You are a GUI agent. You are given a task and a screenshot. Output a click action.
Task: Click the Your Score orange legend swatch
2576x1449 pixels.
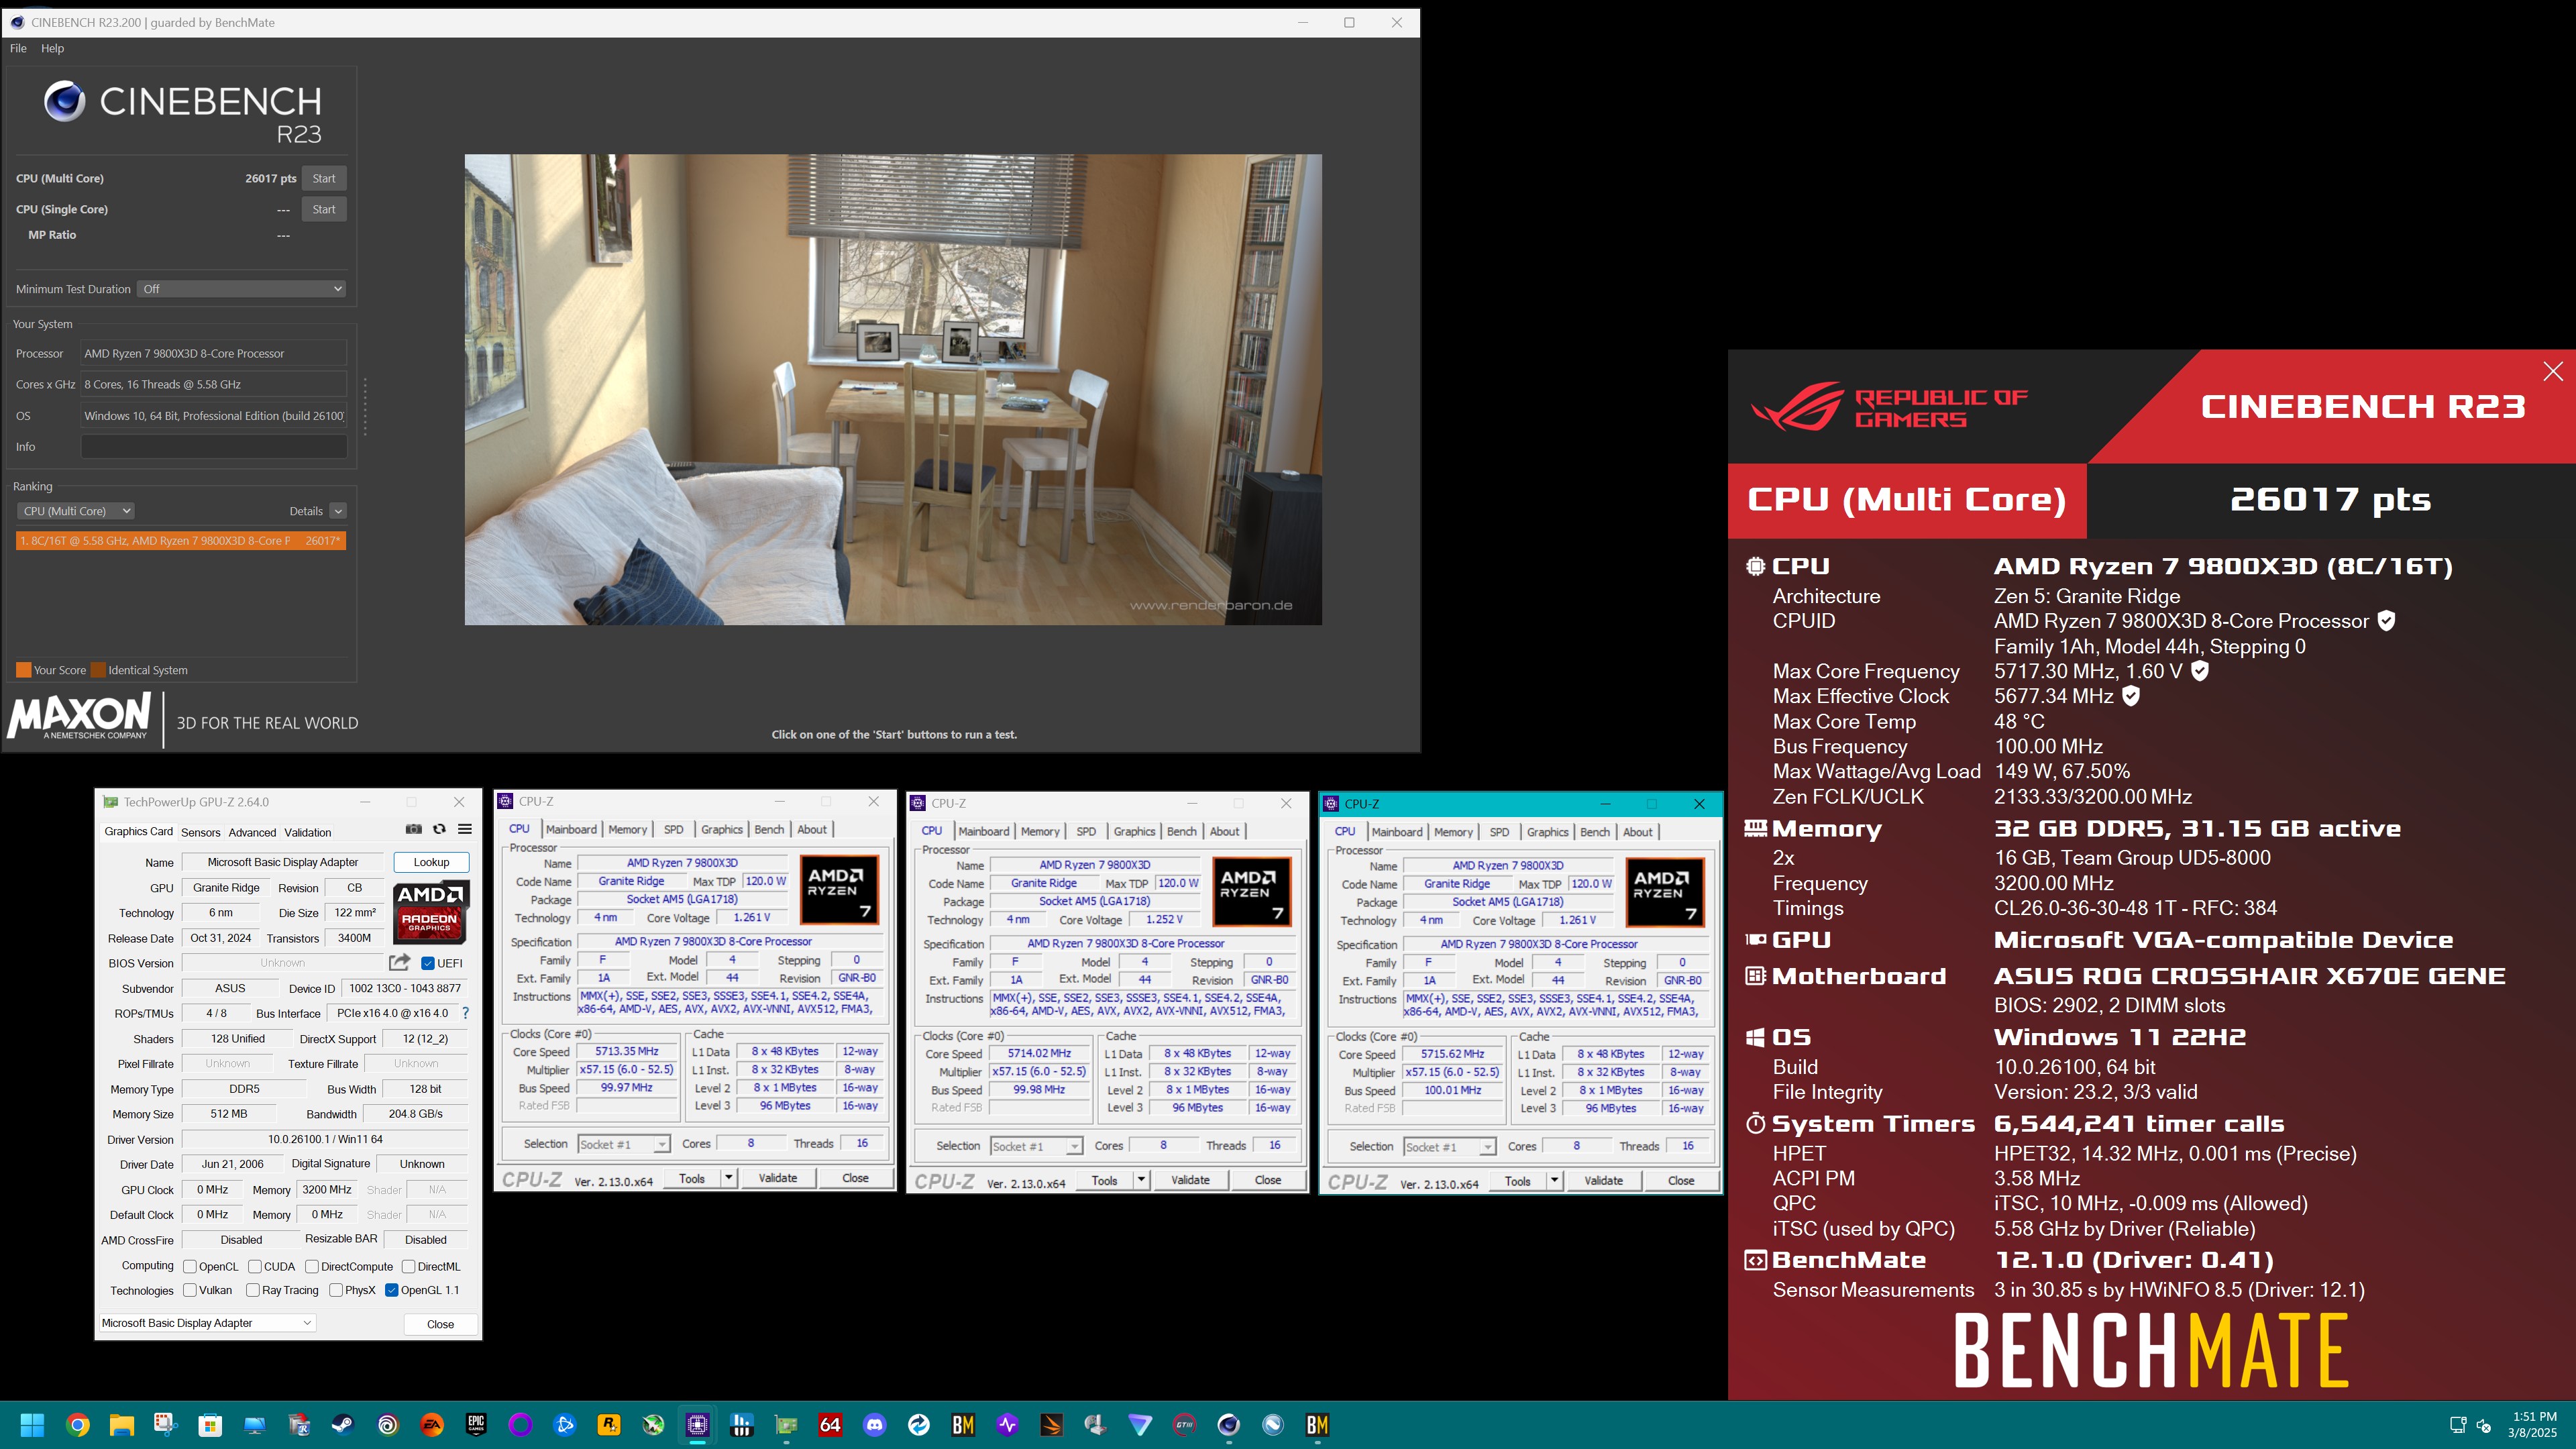[x=23, y=670]
